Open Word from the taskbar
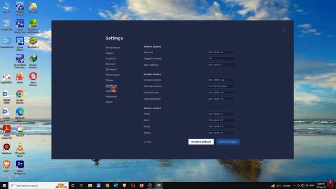This screenshot has height=189, width=336. pyautogui.click(x=115, y=185)
